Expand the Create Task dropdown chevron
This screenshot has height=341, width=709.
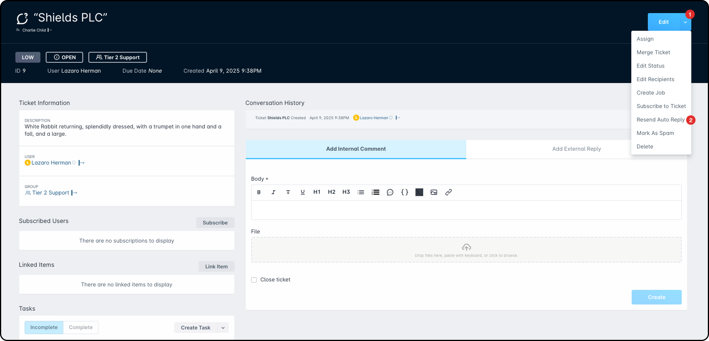[x=223, y=328]
